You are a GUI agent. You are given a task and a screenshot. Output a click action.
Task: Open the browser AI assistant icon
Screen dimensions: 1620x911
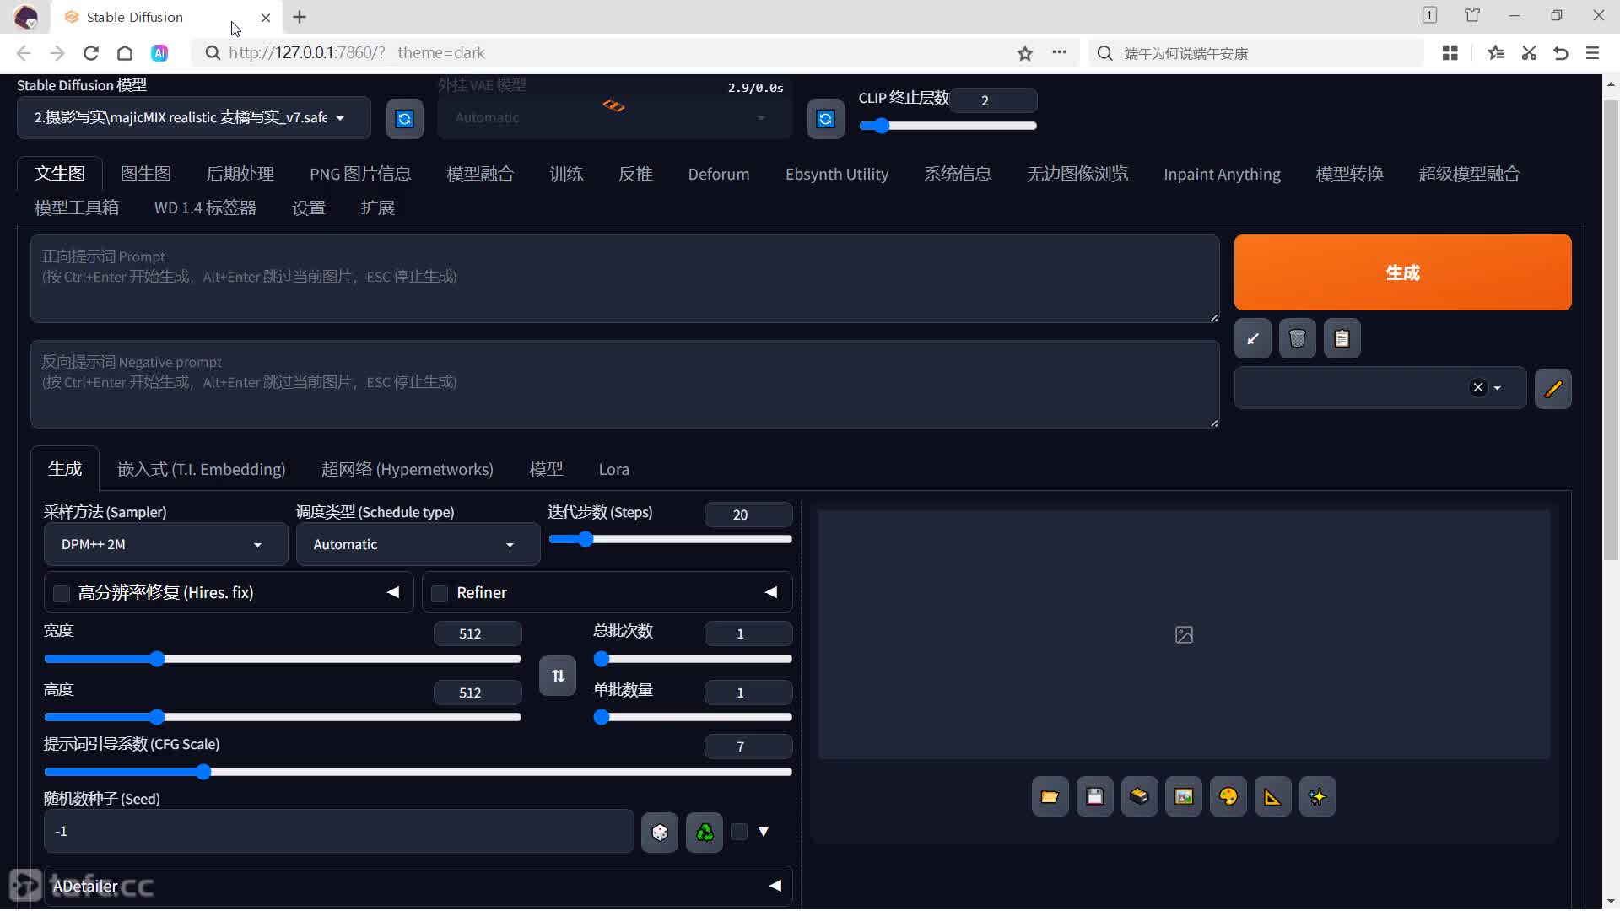pos(159,53)
